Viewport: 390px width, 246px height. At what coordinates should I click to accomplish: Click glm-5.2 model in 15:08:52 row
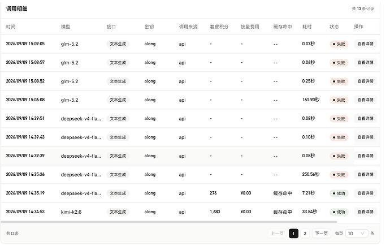coord(70,81)
